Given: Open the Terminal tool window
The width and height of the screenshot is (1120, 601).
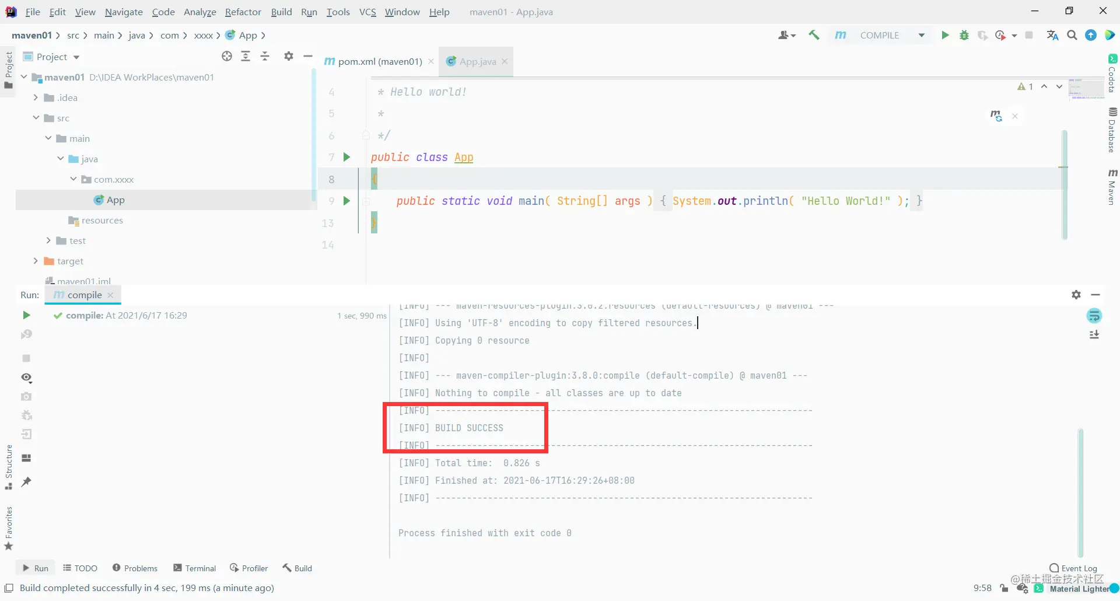Looking at the screenshot, I should click(194, 568).
